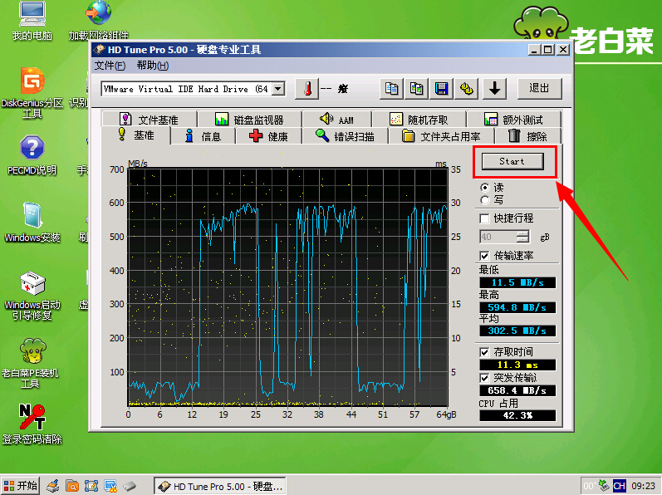The height and width of the screenshot is (495, 662).
Task: Click the taskbar clock 09:23
Action: (644, 486)
